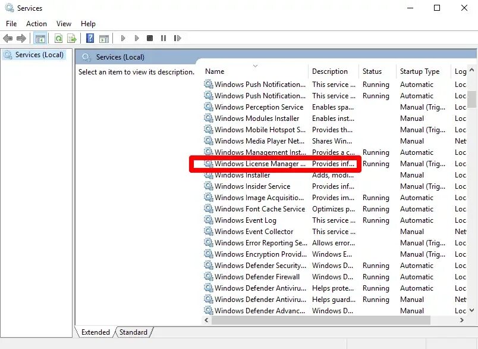Viewport: 478px width, 349px height.
Task: Click the horizontal scrollbar right arrow
Action: click(462, 320)
